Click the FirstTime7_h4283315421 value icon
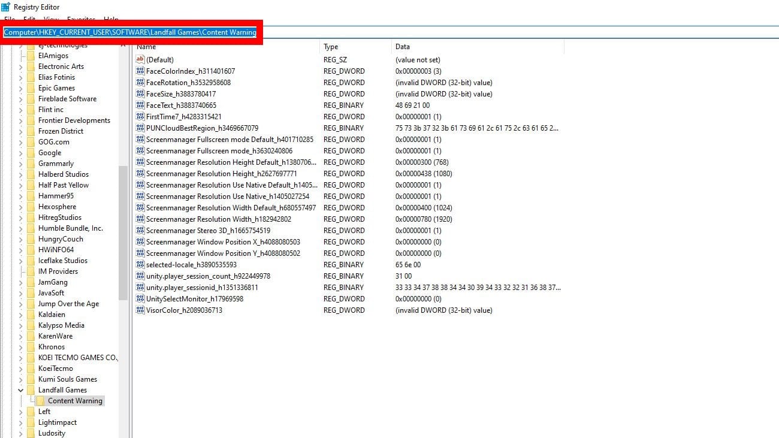 coord(140,116)
